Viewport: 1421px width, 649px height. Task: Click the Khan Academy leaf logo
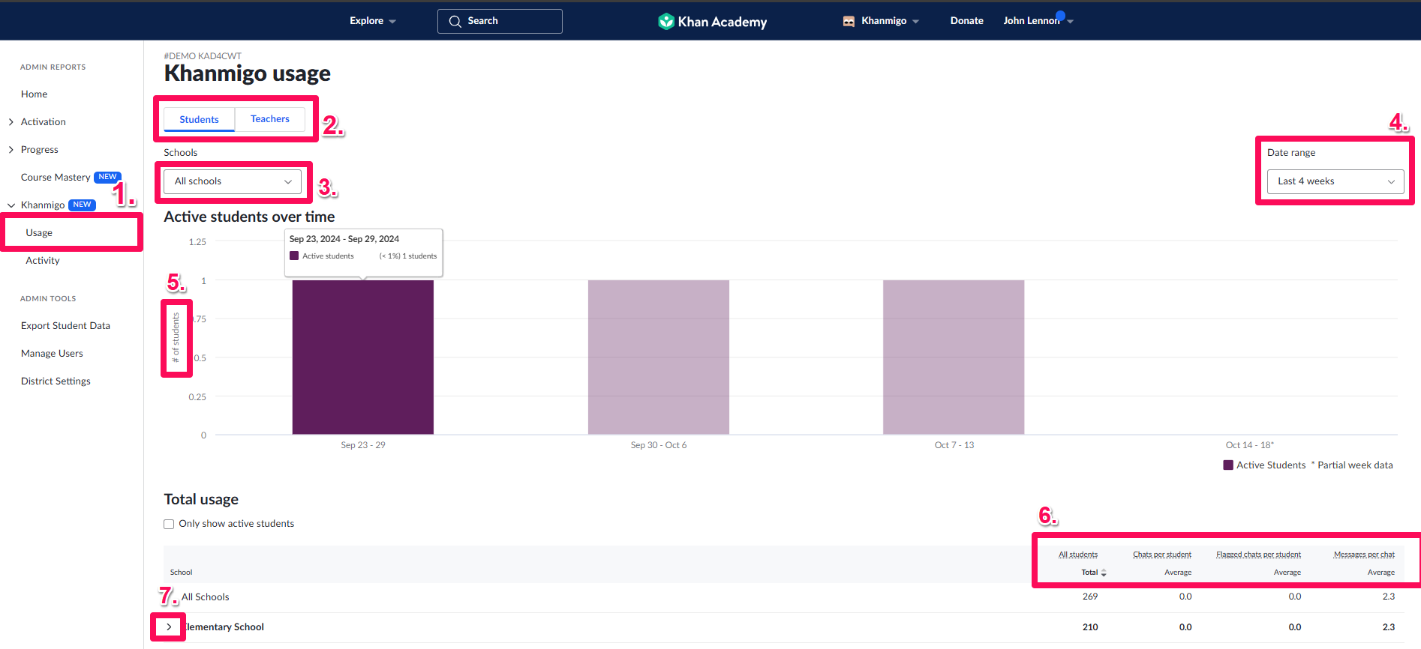pyautogui.click(x=666, y=21)
